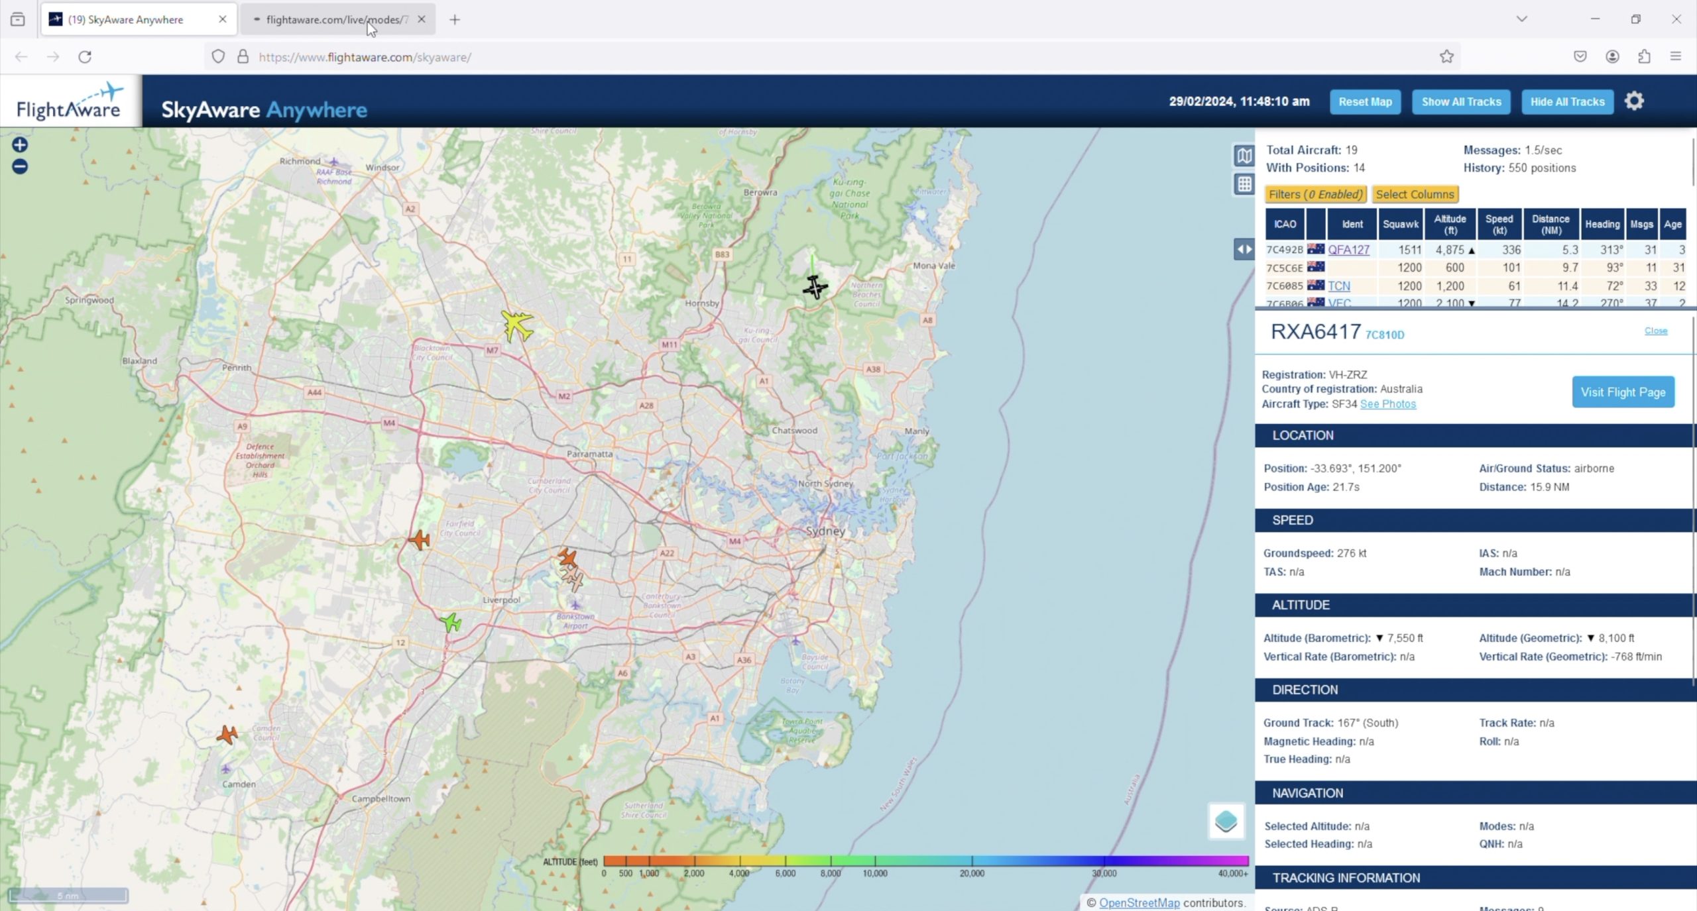Click the map view icon beside the sidebar

pos(1244,156)
